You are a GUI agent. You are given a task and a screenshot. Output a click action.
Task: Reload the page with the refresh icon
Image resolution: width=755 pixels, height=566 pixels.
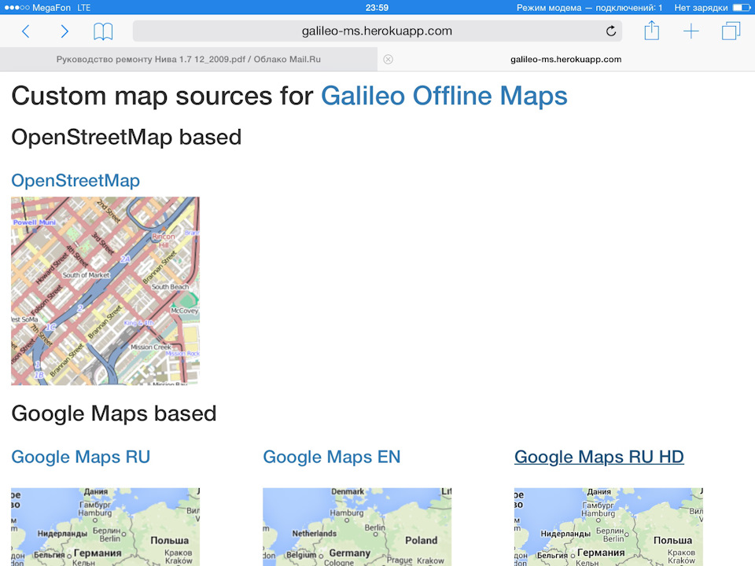tap(610, 31)
